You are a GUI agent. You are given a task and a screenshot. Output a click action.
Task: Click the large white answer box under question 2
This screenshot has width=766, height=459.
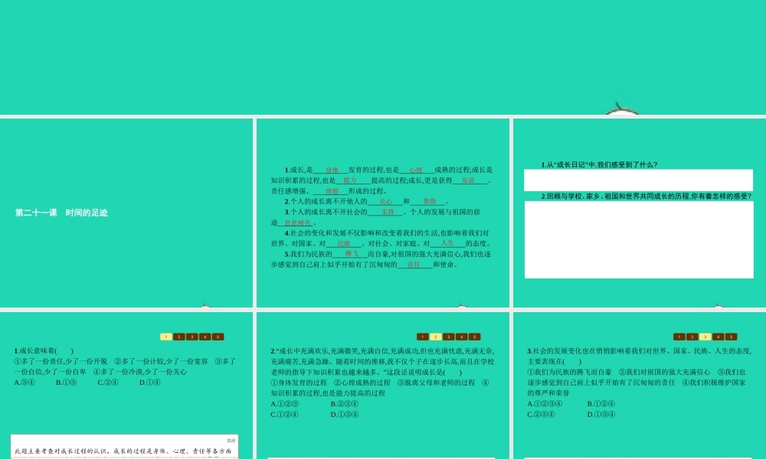(x=639, y=239)
